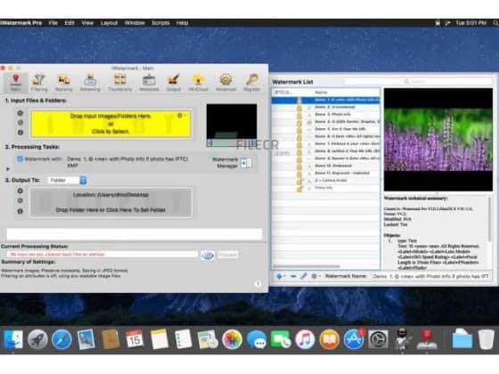The width and height of the screenshot is (499, 374).
Task: Click the search field in Watermark List
Action: point(418,82)
